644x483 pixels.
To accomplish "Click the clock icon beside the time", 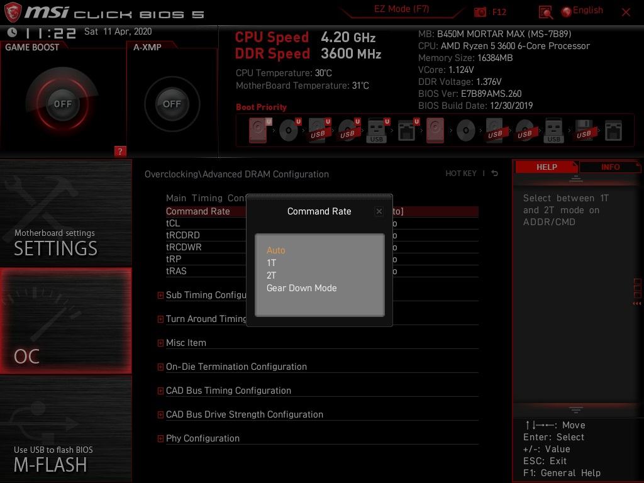I will (12, 32).
